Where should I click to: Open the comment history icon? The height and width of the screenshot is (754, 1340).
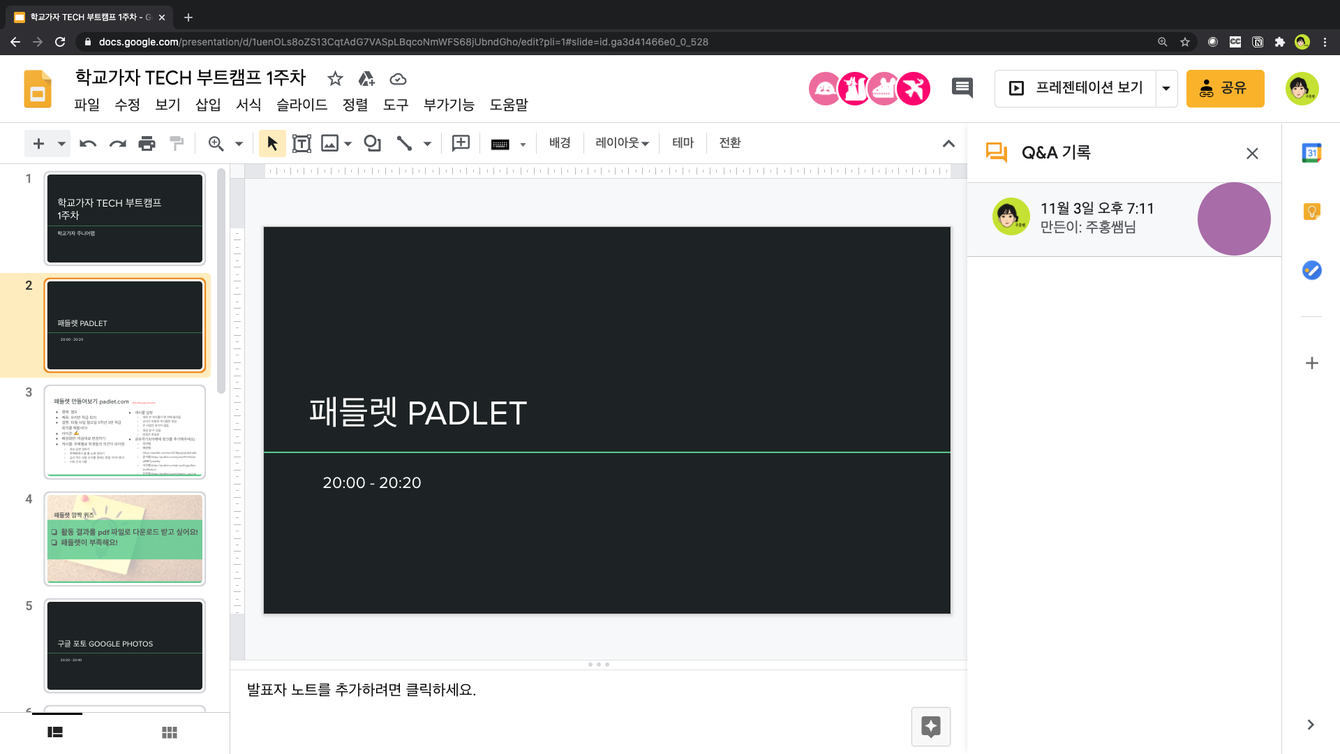(962, 88)
